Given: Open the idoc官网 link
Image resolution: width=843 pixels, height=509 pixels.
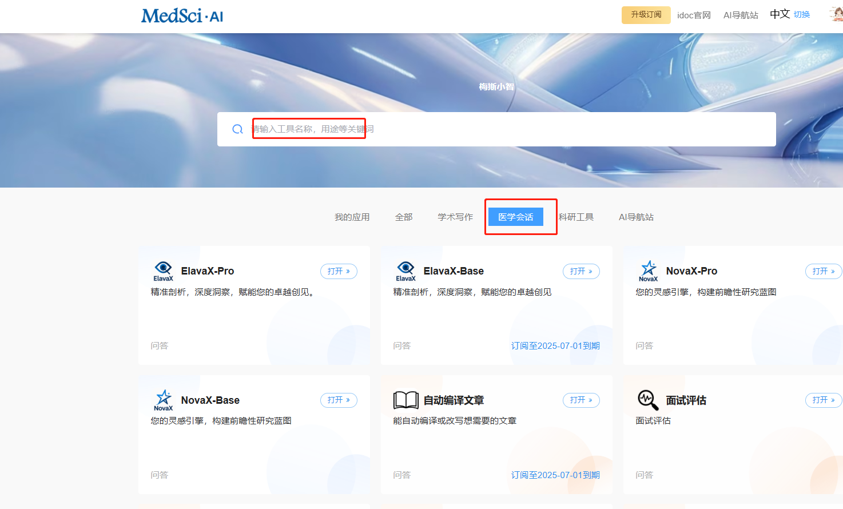Looking at the screenshot, I should click(694, 15).
